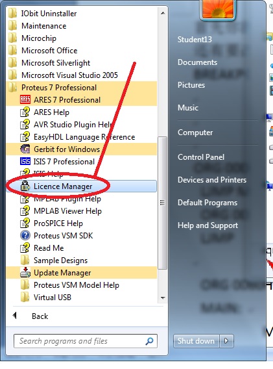The height and width of the screenshot is (369, 273).
Task: Expand the 'Maintenance' folder label
Action: pos(44,25)
